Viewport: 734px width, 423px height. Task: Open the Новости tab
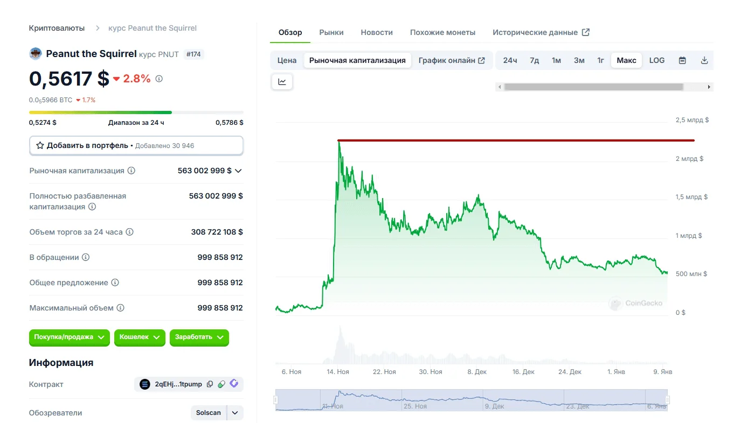point(377,32)
